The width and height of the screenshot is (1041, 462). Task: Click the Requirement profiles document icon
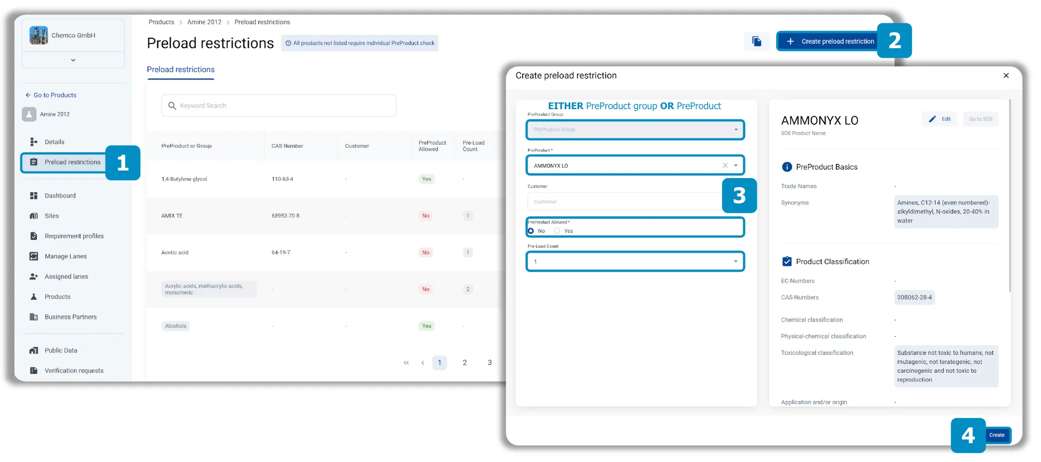(34, 236)
